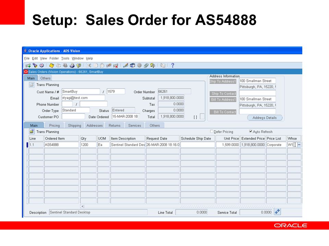
Task: Open the Help menu
Action: tap(89, 58)
